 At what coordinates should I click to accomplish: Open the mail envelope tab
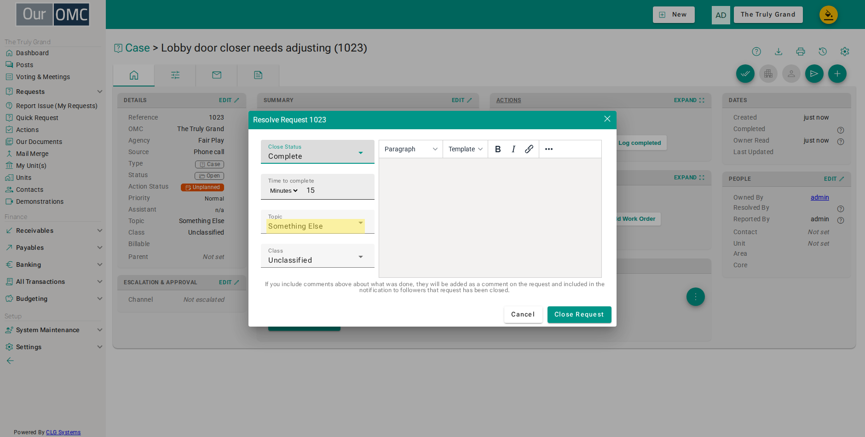pos(217,75)
